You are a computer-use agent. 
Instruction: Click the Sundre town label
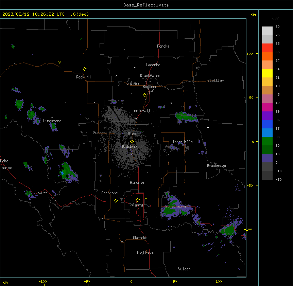pyautogui.click(x=99, y=133)
